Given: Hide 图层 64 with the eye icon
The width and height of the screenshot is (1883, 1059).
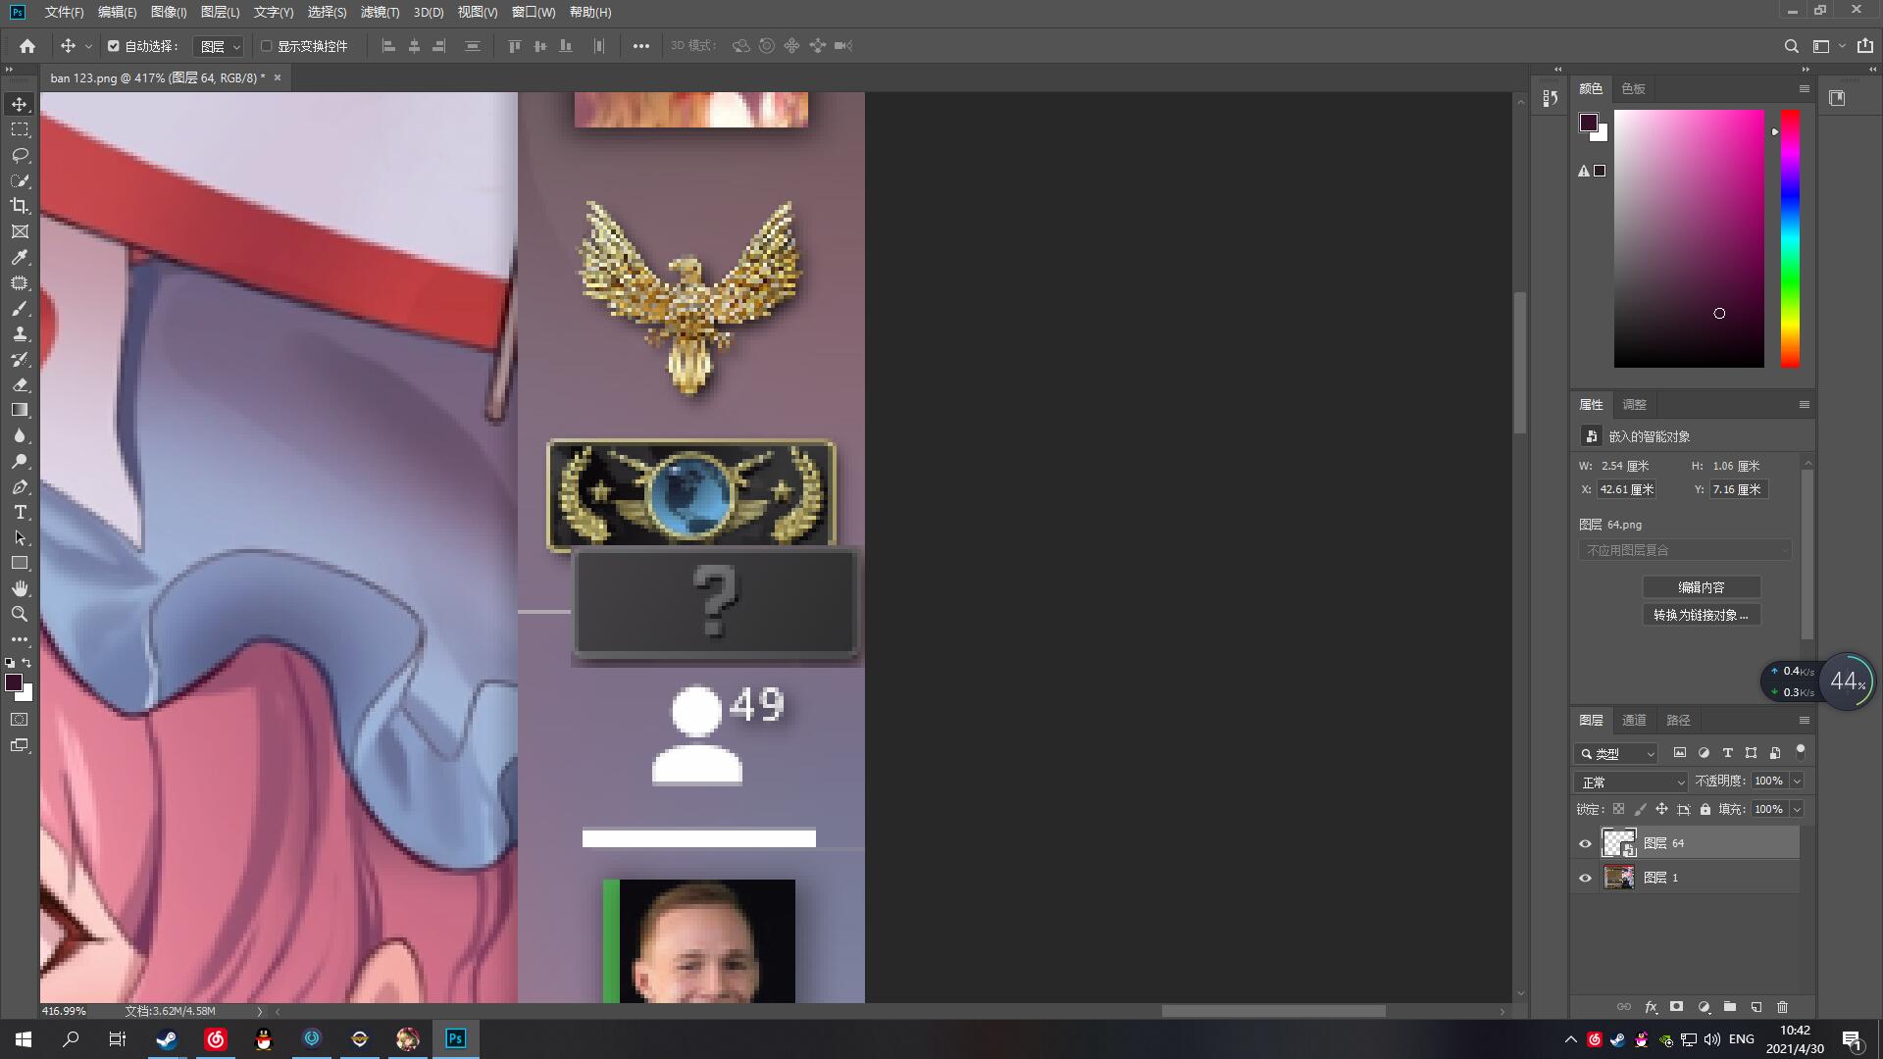Looking at the screenshot, I should 1585,843.
